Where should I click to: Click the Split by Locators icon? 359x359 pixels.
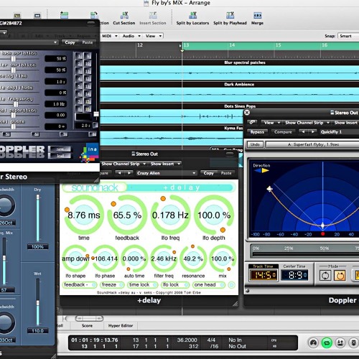click(x=192, y=16)
